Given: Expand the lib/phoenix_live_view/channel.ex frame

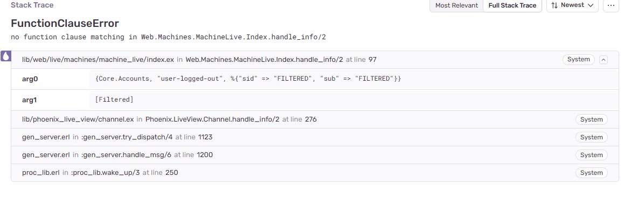Looking at the screenshot, I should click(315, 119).
